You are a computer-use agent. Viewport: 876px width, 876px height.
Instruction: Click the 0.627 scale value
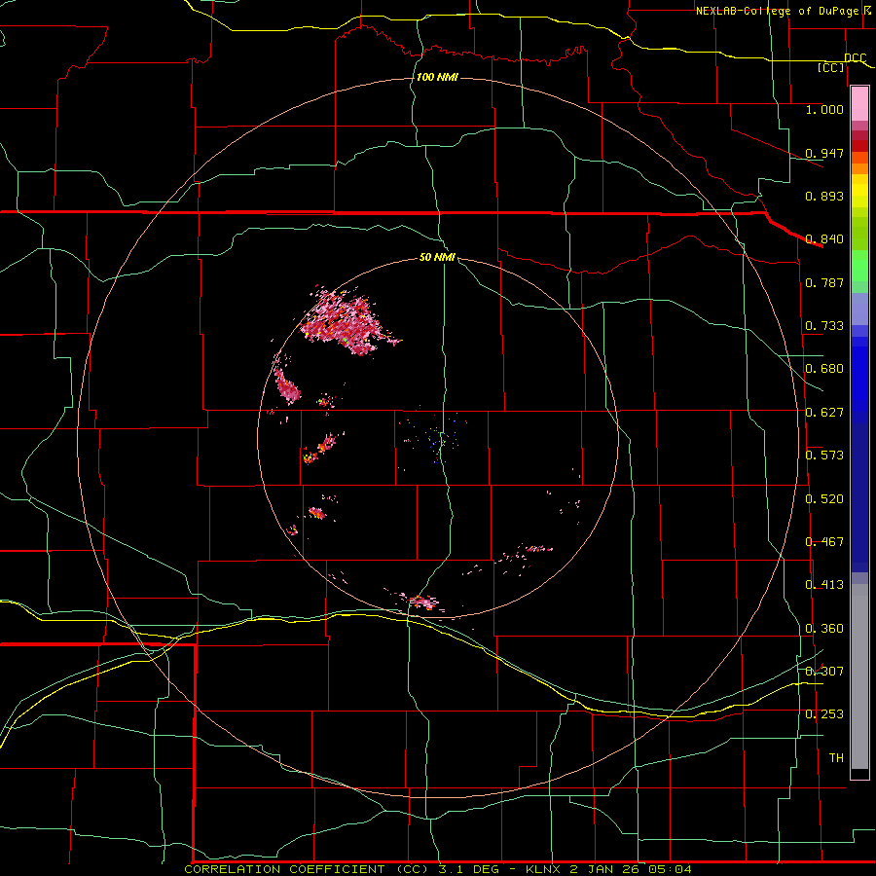pos(824,413)
